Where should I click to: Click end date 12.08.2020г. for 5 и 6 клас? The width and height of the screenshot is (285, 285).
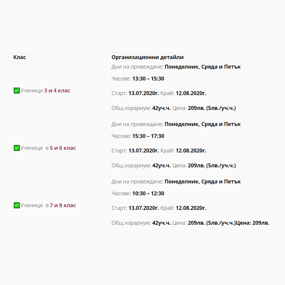pyautogui.click(x=191, y=151)
